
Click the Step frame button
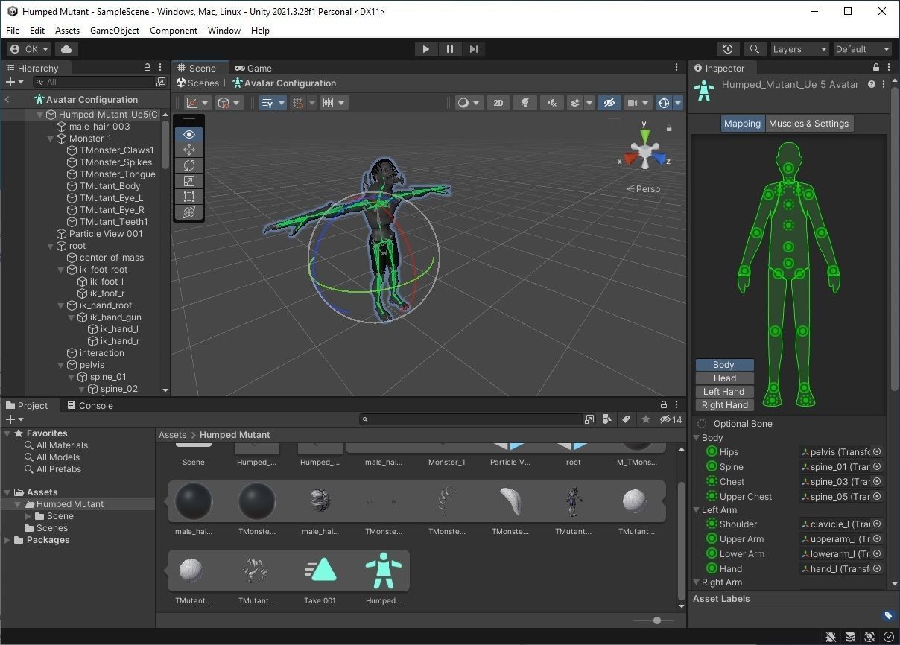pyautogui.click(x=473, y=49)
